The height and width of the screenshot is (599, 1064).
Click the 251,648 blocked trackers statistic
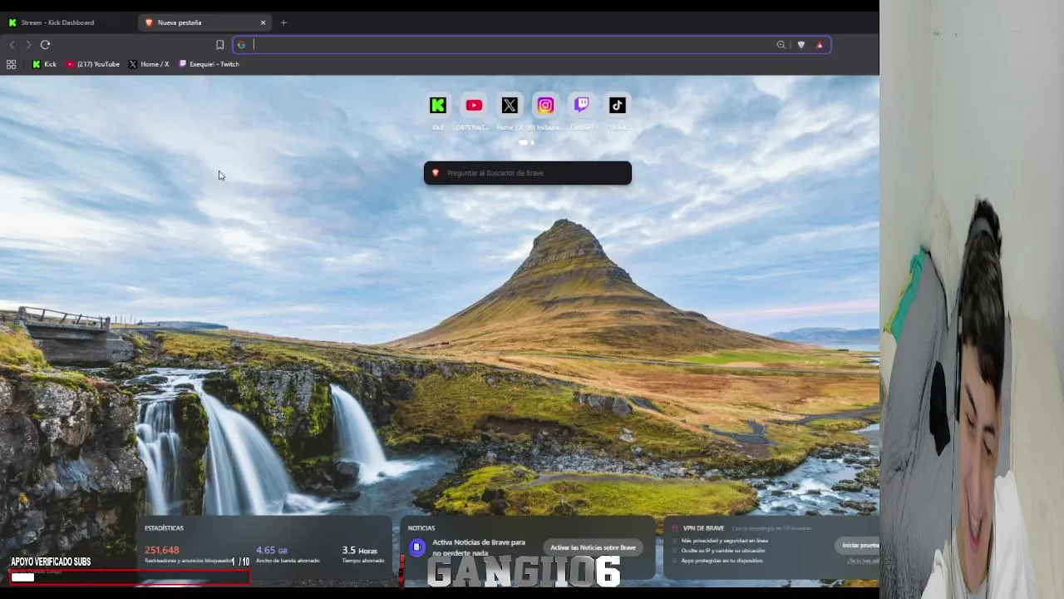pos(162,550)
